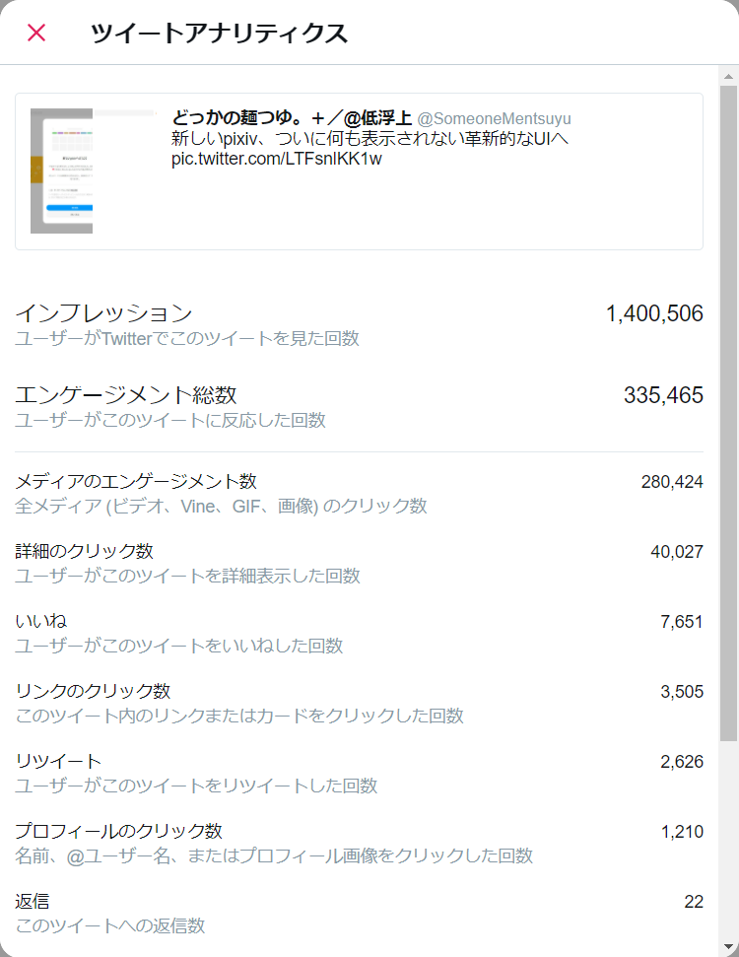Click the リンクのクリック数 metric label
739x957 pixels.
point(93,691)
